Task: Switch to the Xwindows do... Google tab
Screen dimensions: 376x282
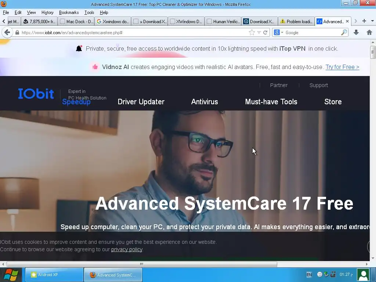Action: [x=113, y=21]
